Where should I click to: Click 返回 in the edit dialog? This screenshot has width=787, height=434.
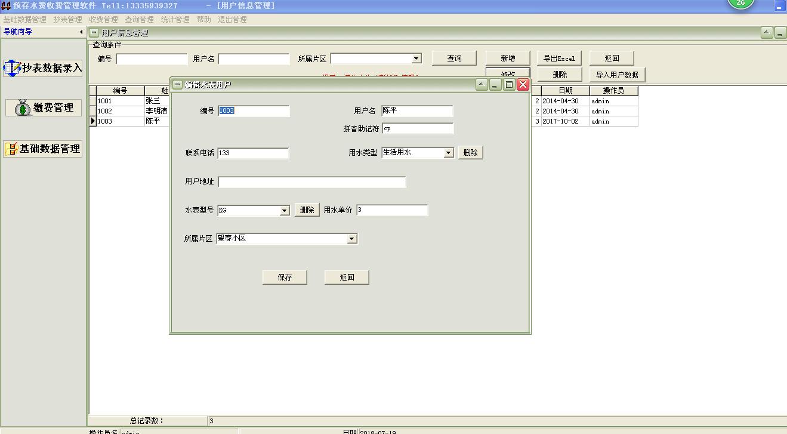pyautogui.click(x=347, y=277)
